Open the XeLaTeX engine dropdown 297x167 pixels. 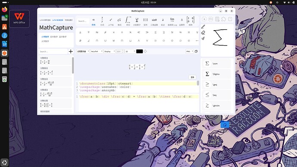(96, 51)
